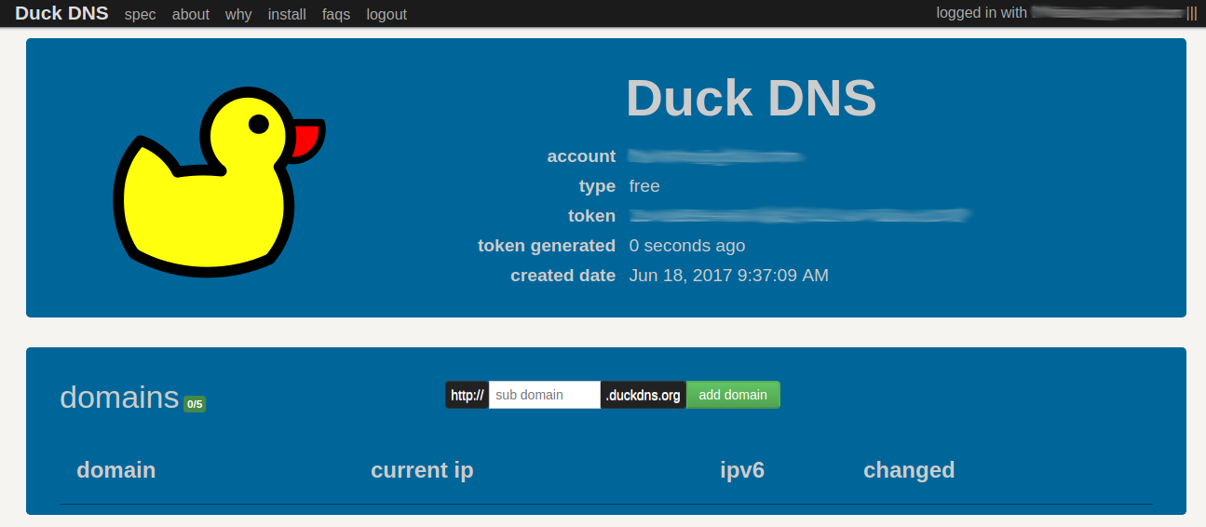Click the Duck DNS large heading
This screenshot has width=1206, height=527.
751,97
